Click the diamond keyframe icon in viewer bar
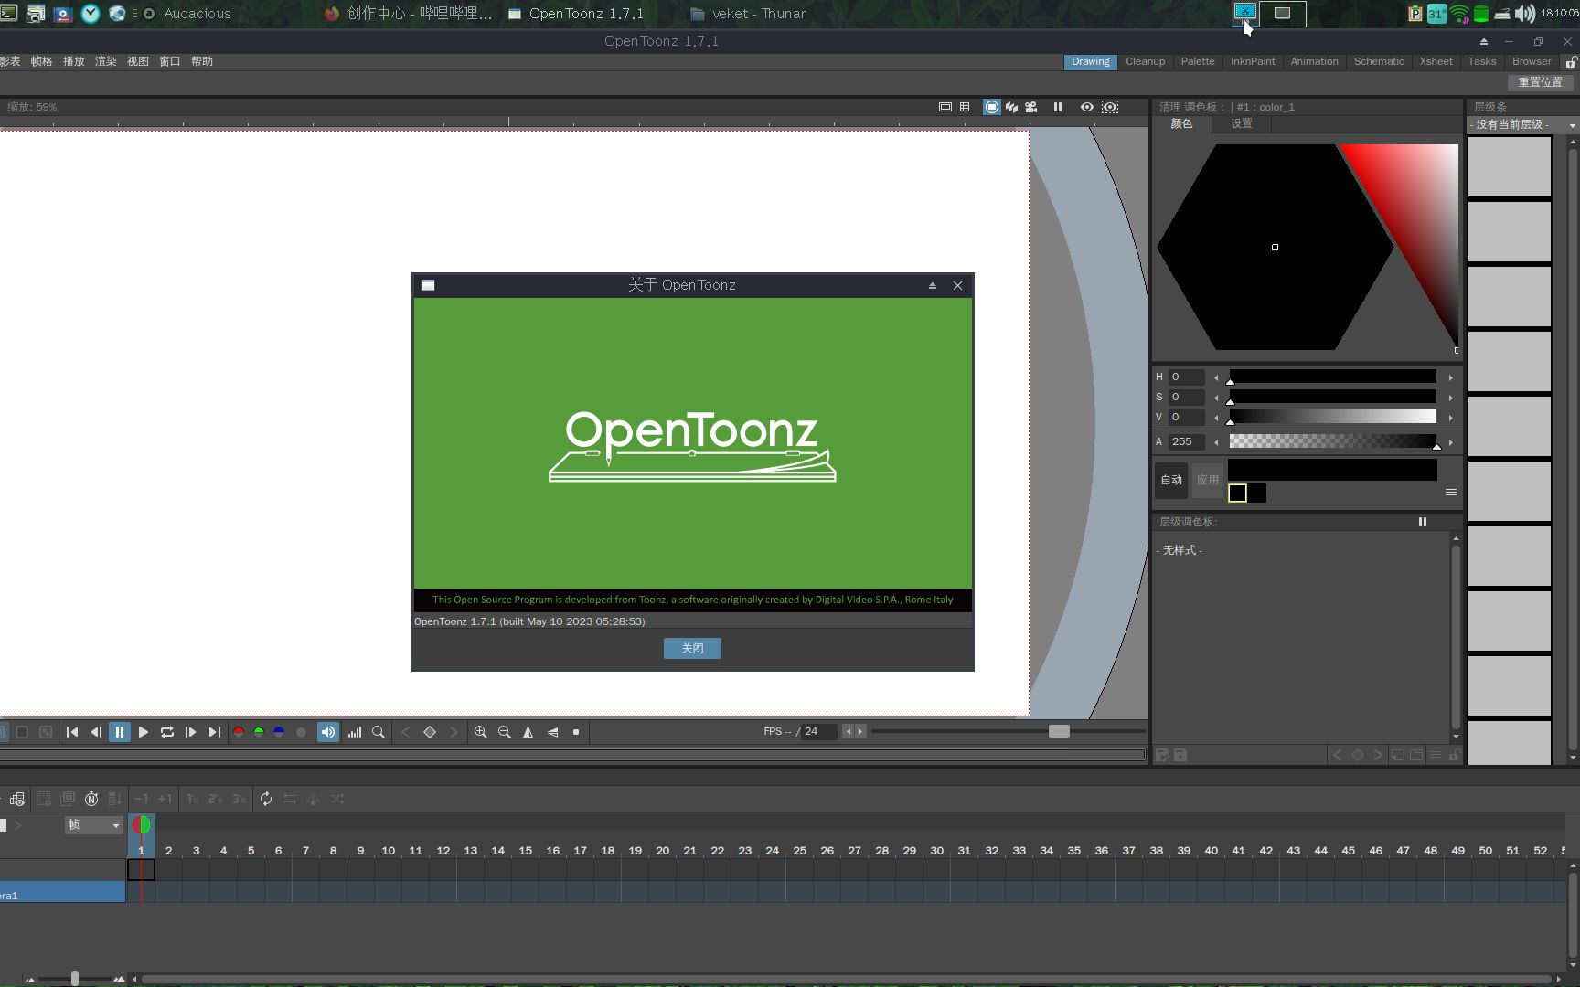This screenshot has height=987, width=1580. coord(430,732)
